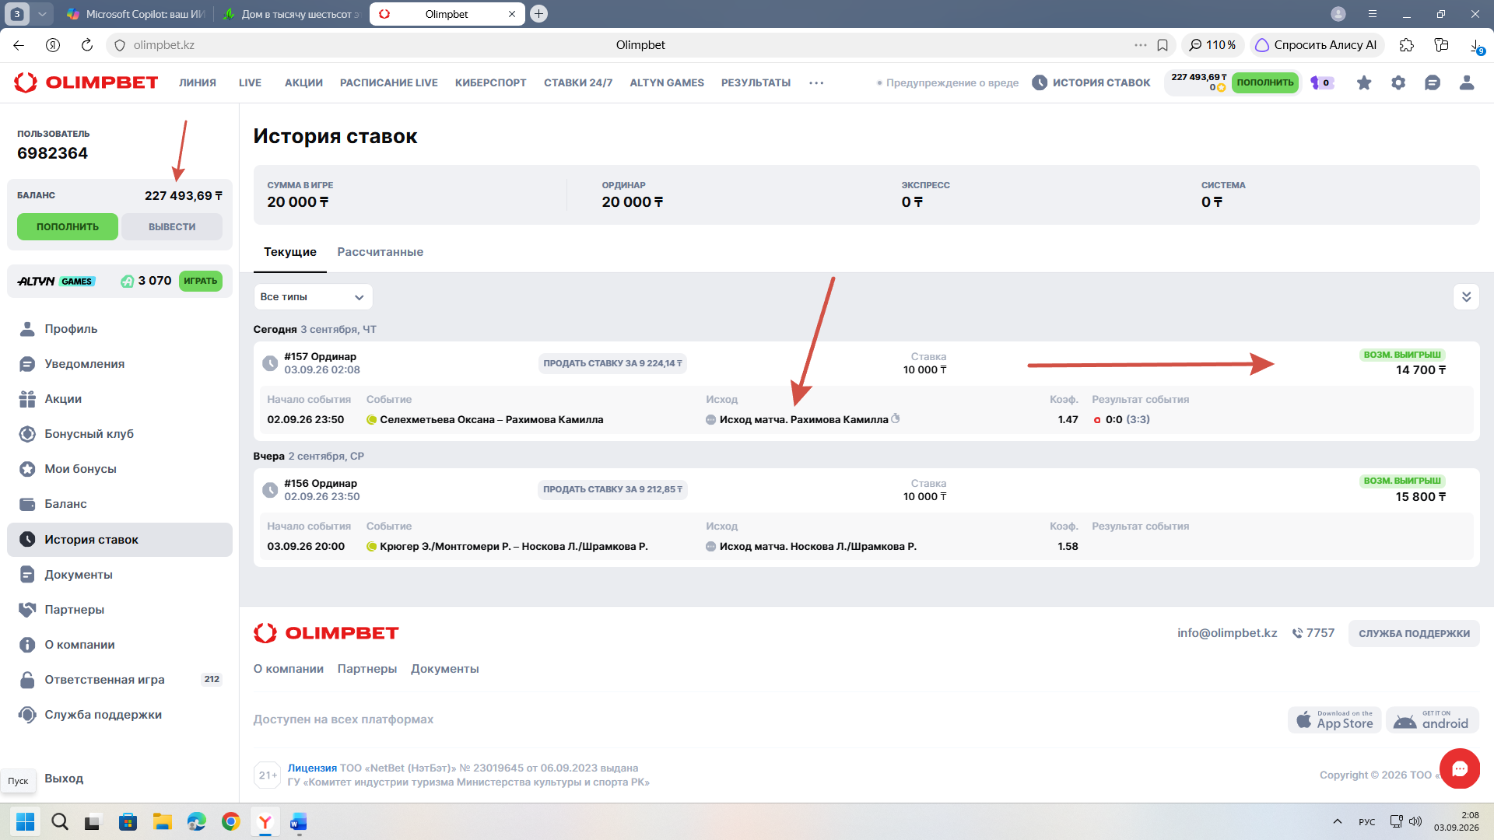Open page actions ellipsis in address bar
This screenshot has width=1494, height=840.
click(1140, 45)
